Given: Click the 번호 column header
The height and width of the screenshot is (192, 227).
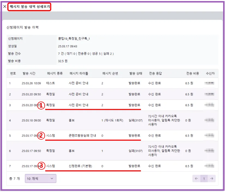Looking at the screenshot, I should 13,73.
